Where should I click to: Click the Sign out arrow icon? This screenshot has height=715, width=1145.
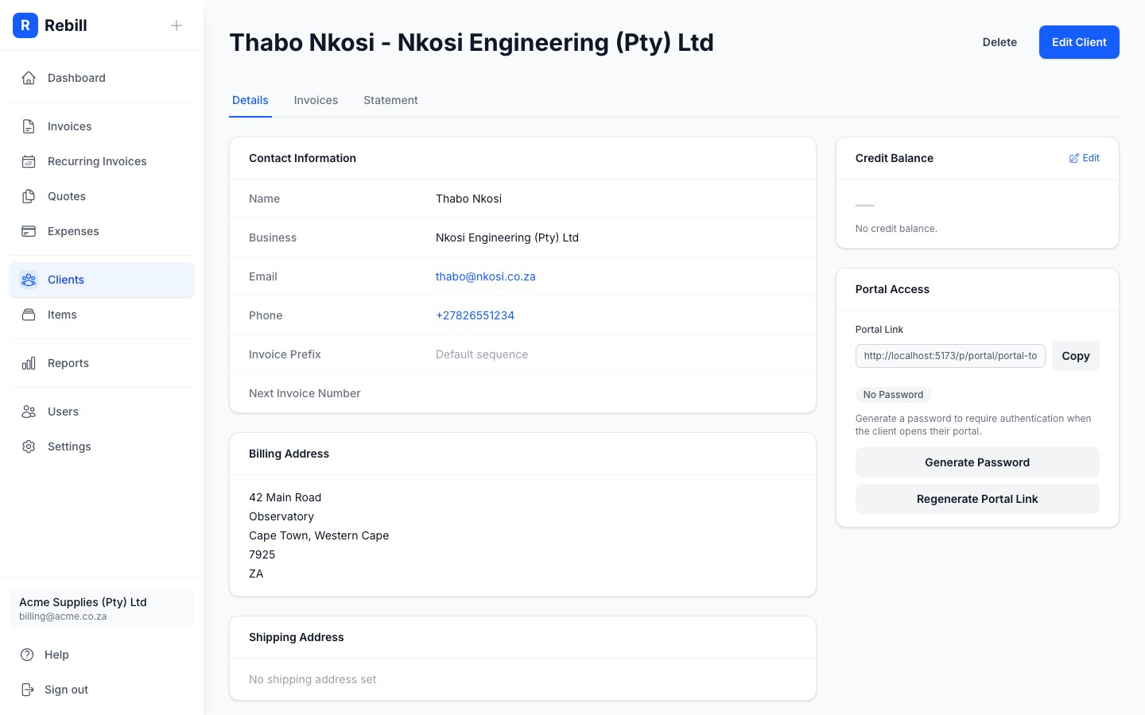(x=28, y=690)
